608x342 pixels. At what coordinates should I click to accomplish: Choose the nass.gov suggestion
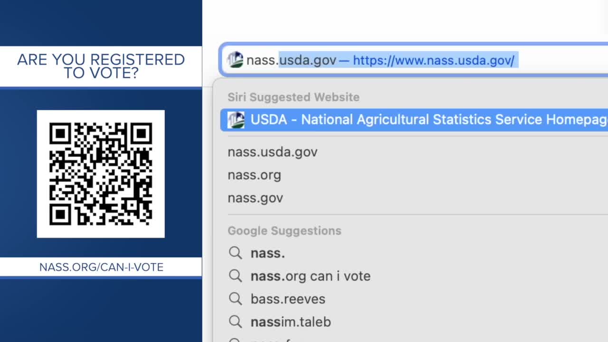coord(255,198)
